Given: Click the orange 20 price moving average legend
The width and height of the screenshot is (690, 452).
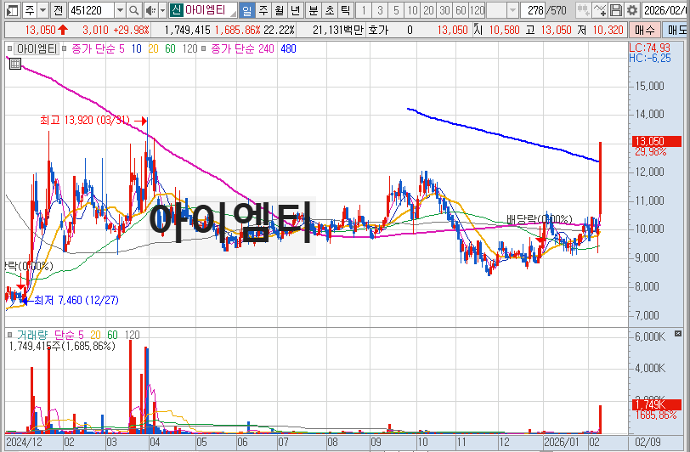Looking at the screenshot, I should tap(153, 48).
